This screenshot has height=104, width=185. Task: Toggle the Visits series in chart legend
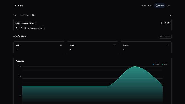click(164, 64)
